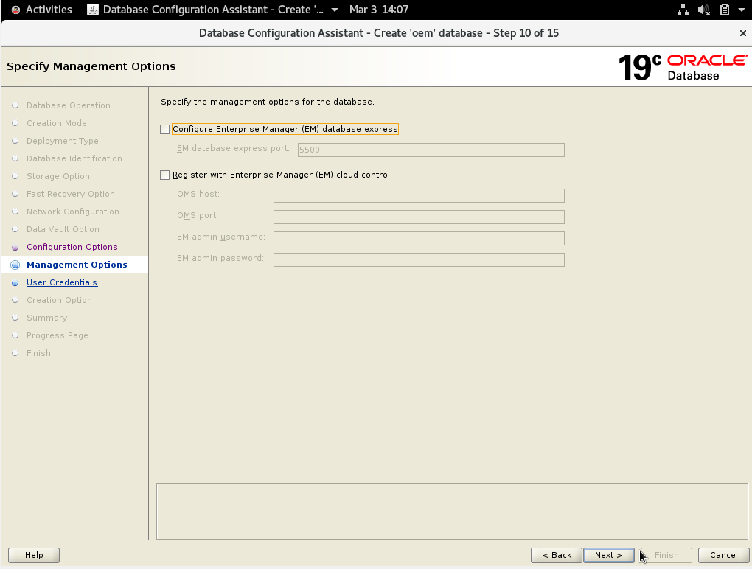Check Register with Enterprise Manager cloud control
Image resolution: width=752 pixels, height=569 pixels.
click(x=165, y=175)
